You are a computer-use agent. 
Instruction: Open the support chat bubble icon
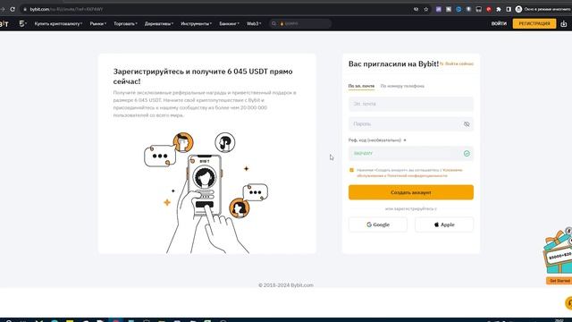point(568,303)
